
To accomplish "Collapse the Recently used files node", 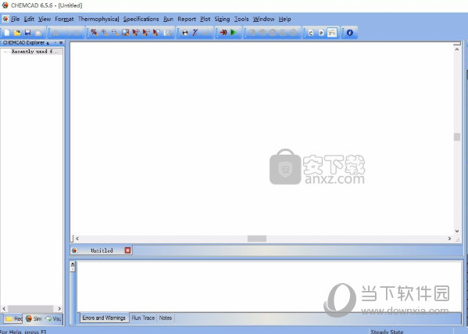I will tap(5, 52).
